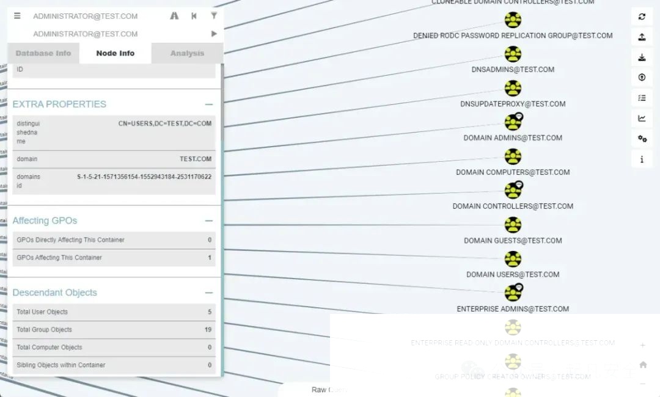
Task: Click the Raw Query bar
Action: click(x=328, y=390)
